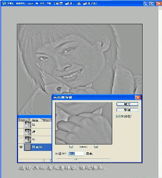Click the Cancel button in High Pass dialog
162x178 pixels.
(127, 110)
